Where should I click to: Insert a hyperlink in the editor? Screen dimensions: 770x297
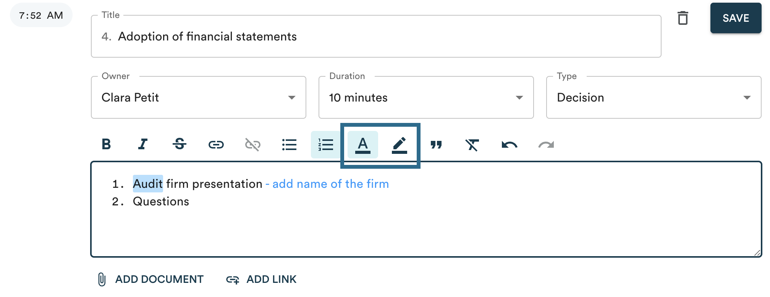click(x=216, y=144)
